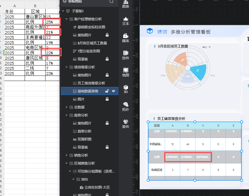Image resolution: width=249 pixels, height=196 pixels.
Task: Collapse the 客户经理销售分析 layer group
Action: 67,19
